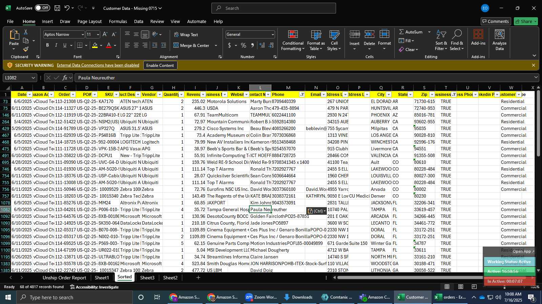Screen dimensions: 542x304
Task: Decrease font size with smaller A icon
Action: (114, 34)
